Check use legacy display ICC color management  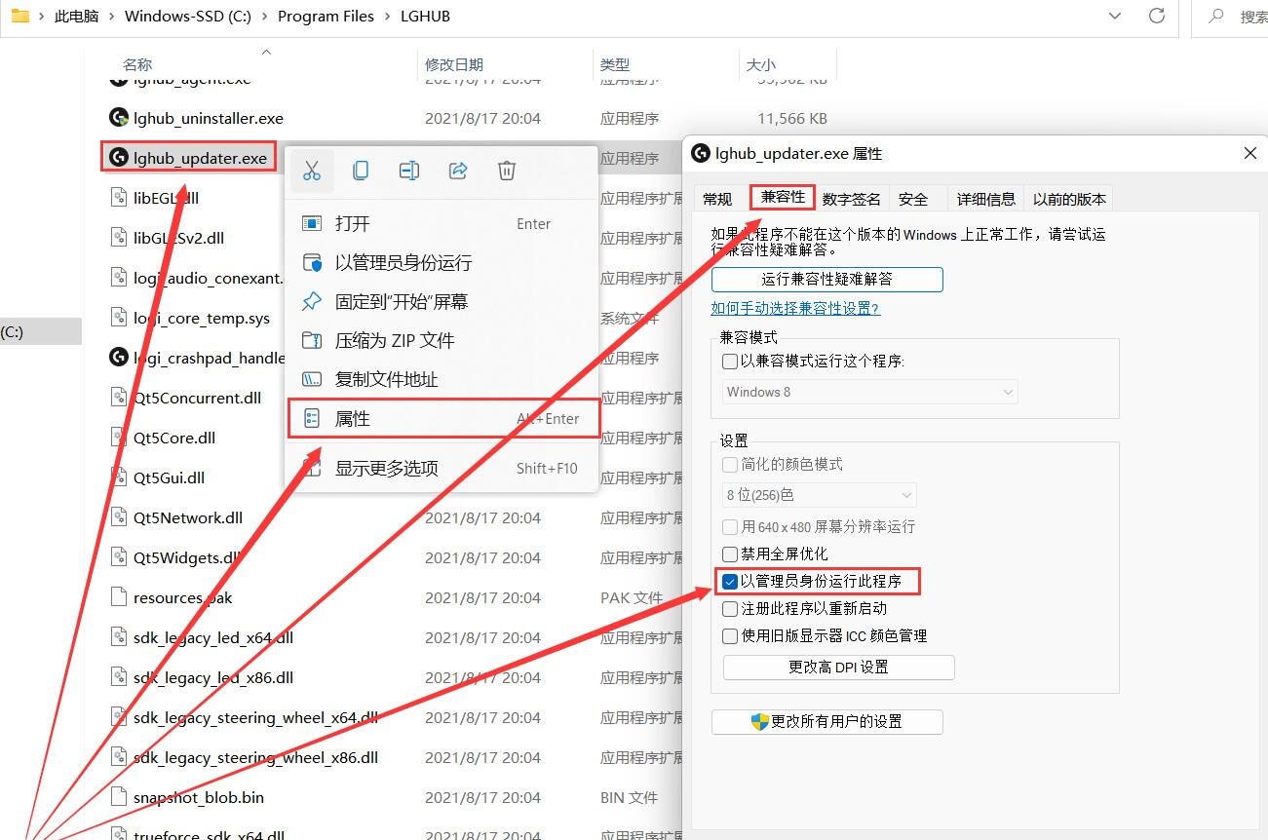point(730,636)
